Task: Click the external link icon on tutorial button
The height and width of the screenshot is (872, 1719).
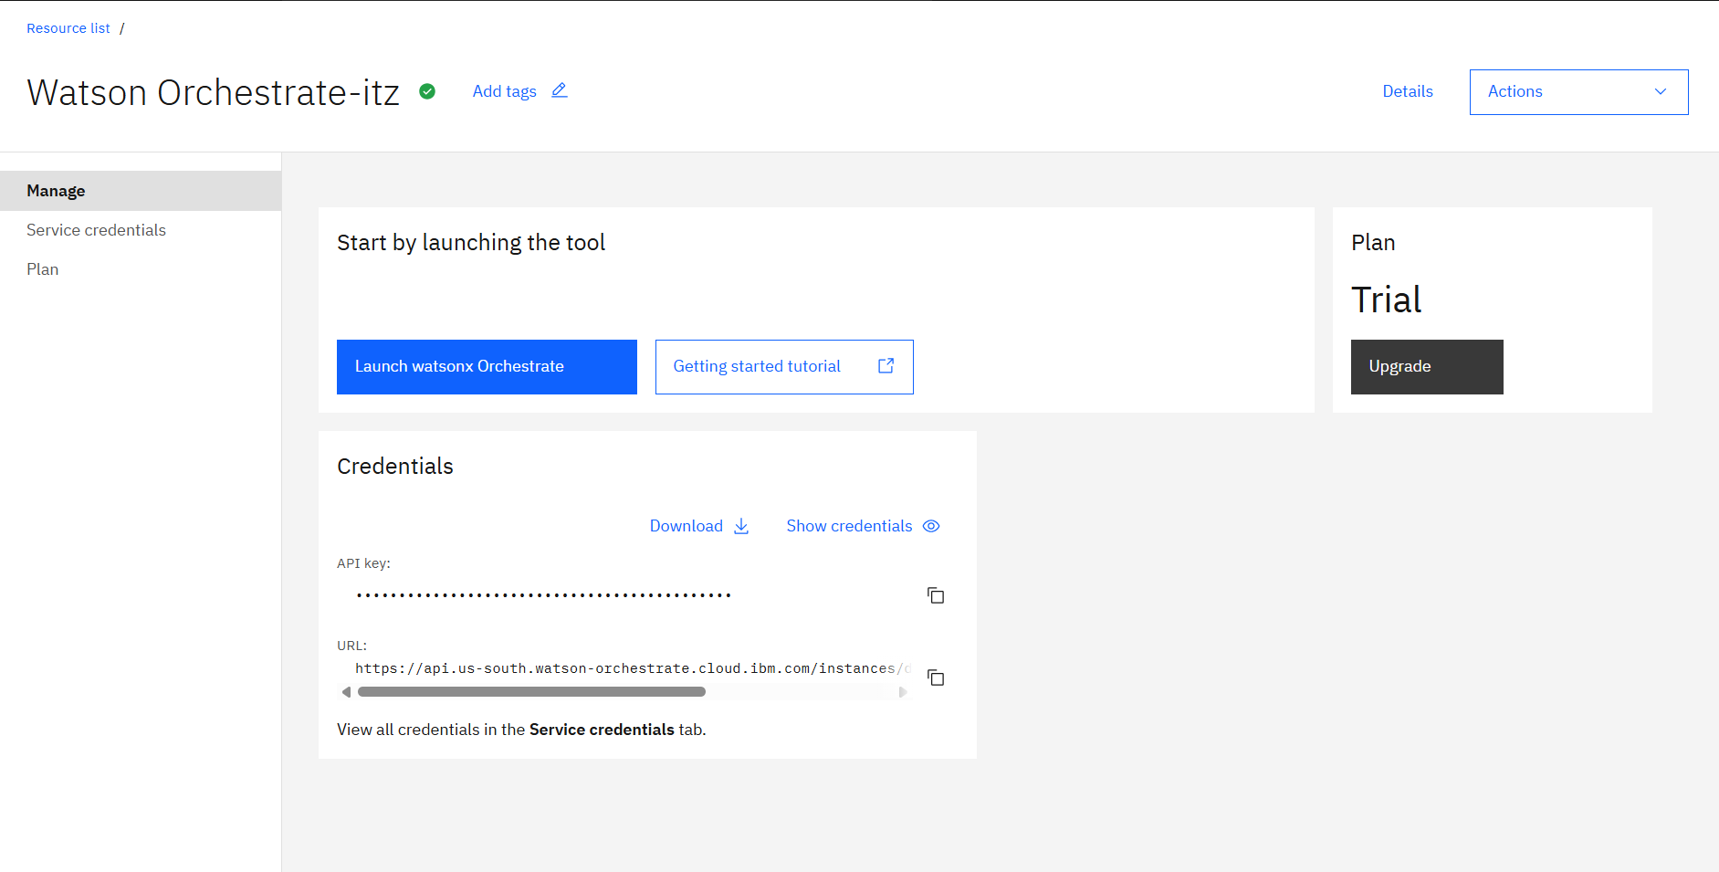Action: (886, 365)
